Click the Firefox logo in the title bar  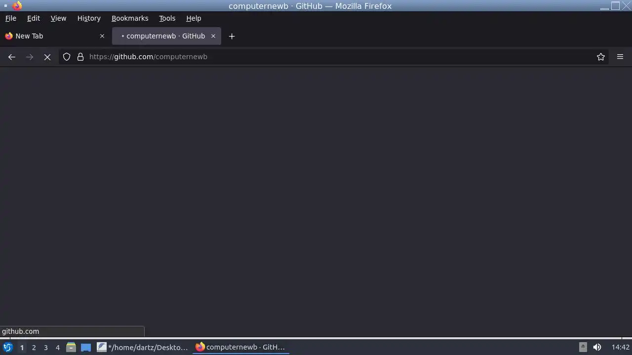[17, 6]
